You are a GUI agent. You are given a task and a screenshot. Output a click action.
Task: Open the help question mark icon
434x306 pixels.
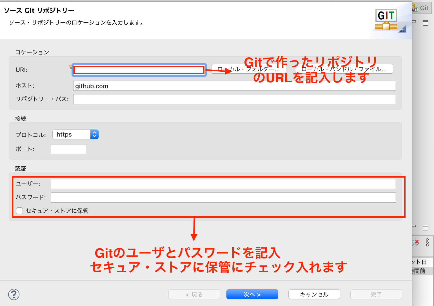click(13, 294)
